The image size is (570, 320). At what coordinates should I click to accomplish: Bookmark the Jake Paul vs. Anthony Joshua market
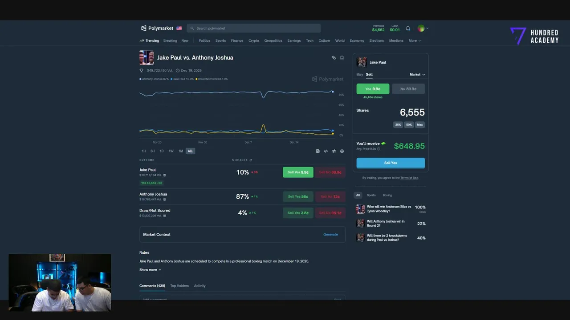click(342, 58)
